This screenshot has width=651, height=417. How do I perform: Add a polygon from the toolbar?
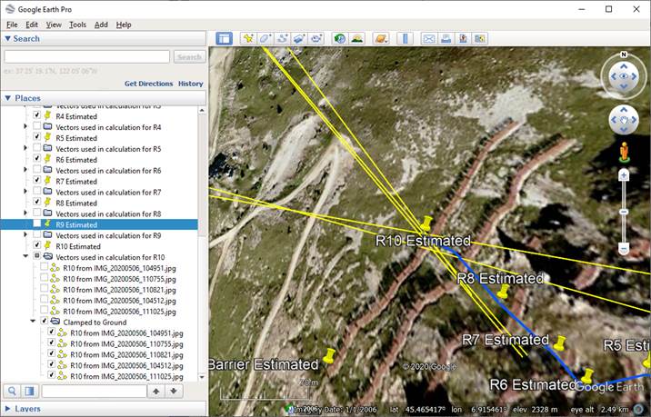click(x=265, y=38)
